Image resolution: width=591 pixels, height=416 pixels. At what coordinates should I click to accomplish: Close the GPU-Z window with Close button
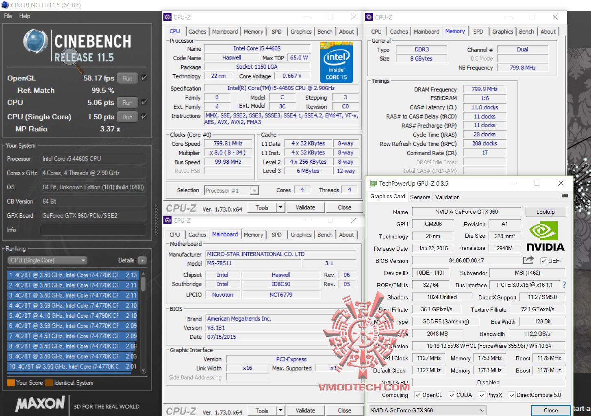click(551, 410)
